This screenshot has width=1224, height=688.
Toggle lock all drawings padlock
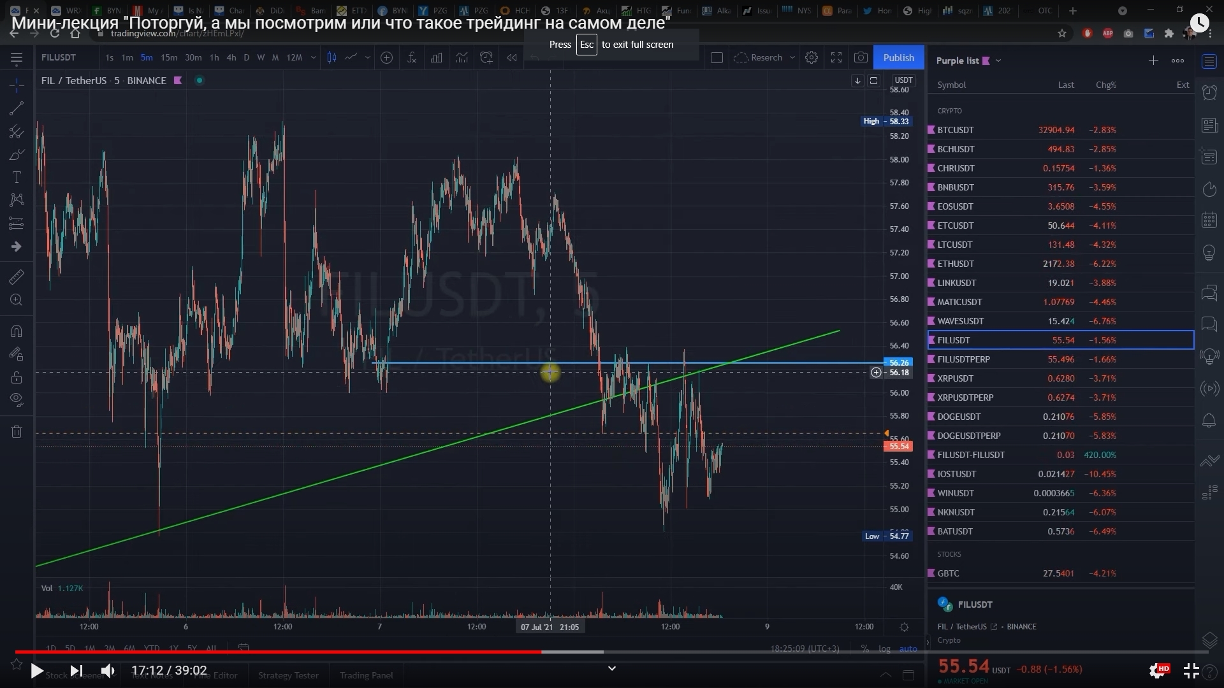(17, 378)
